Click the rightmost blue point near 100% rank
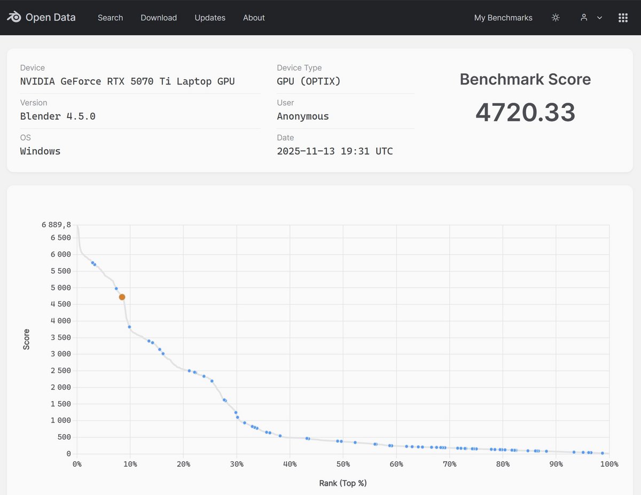The image size is (641, 495). point(602,453)
